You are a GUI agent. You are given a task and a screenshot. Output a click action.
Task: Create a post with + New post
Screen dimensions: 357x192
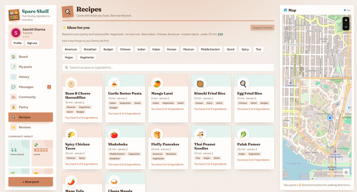[x=31, y=182]
